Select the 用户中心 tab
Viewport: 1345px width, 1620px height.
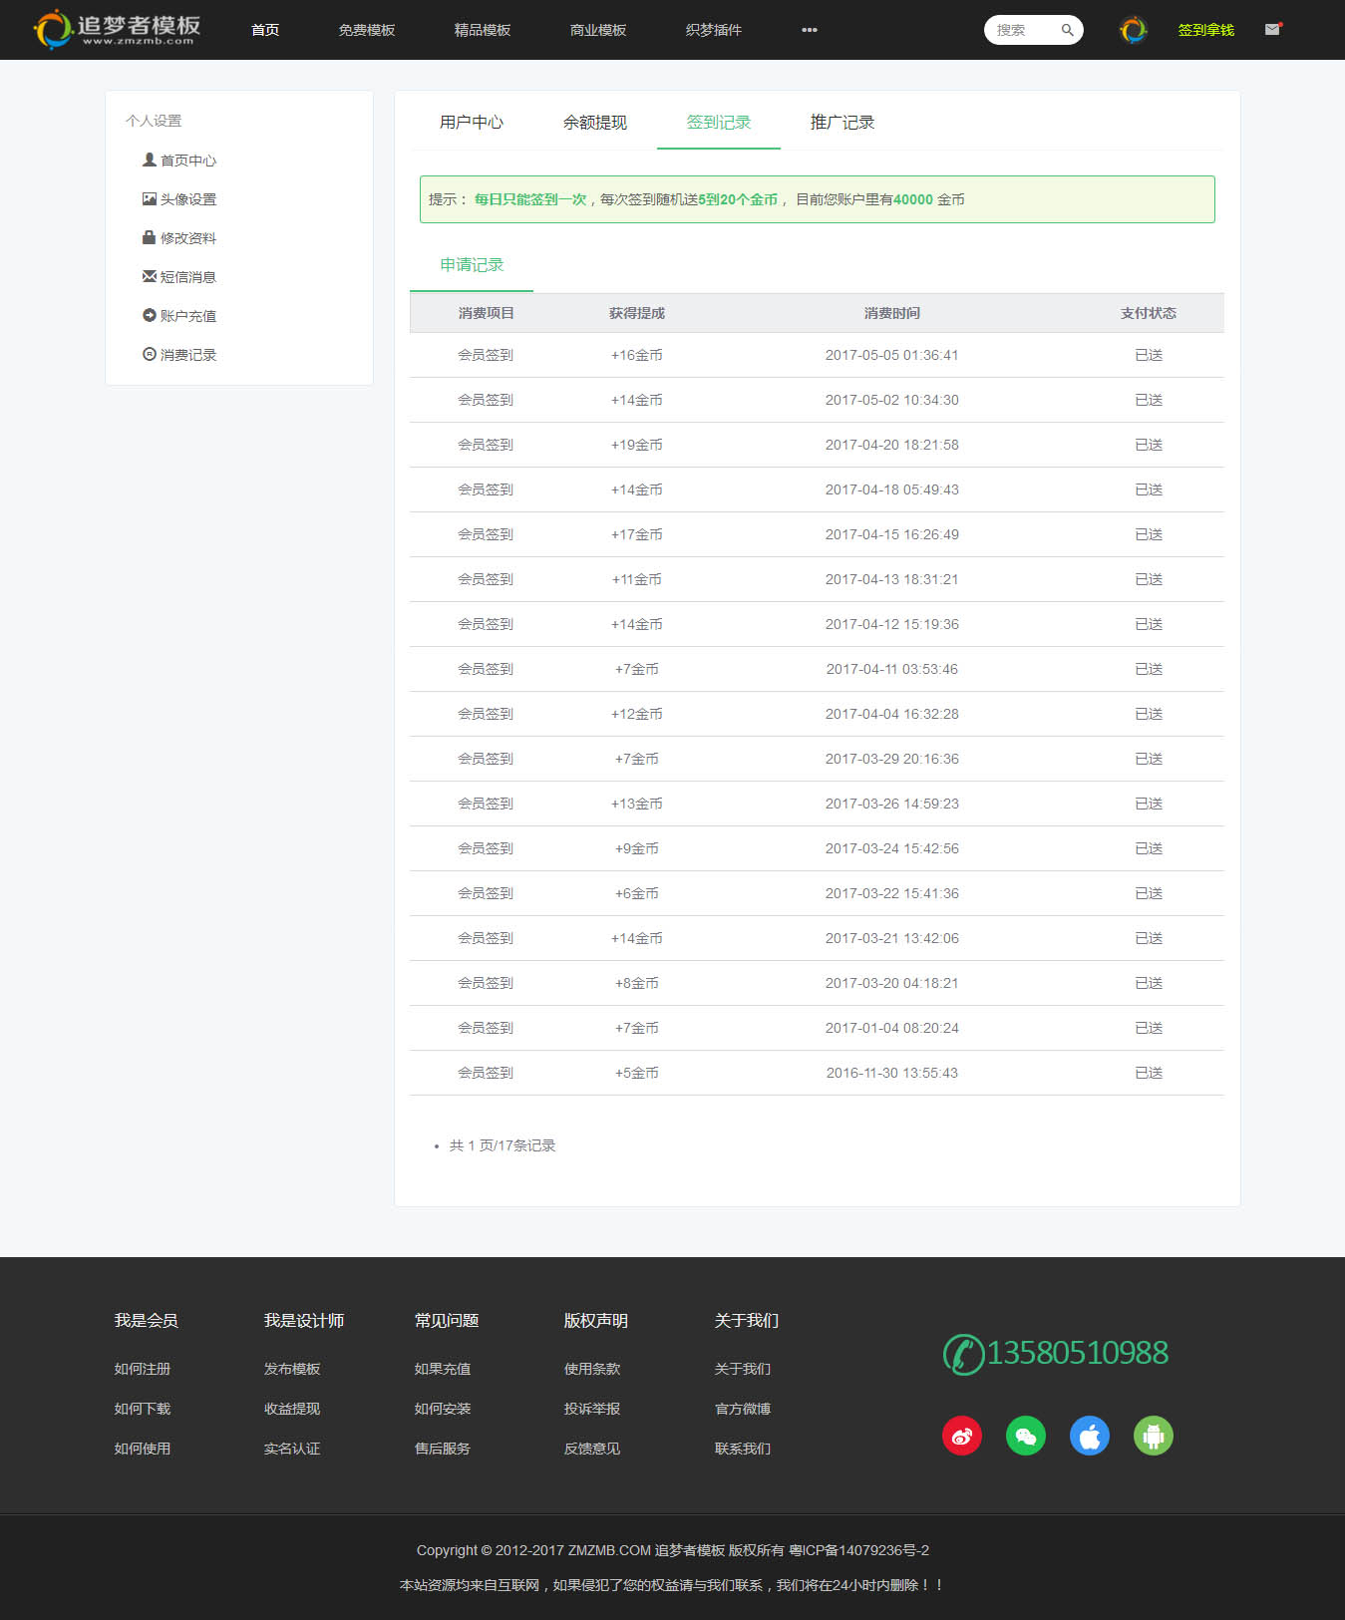click(471, 123)
